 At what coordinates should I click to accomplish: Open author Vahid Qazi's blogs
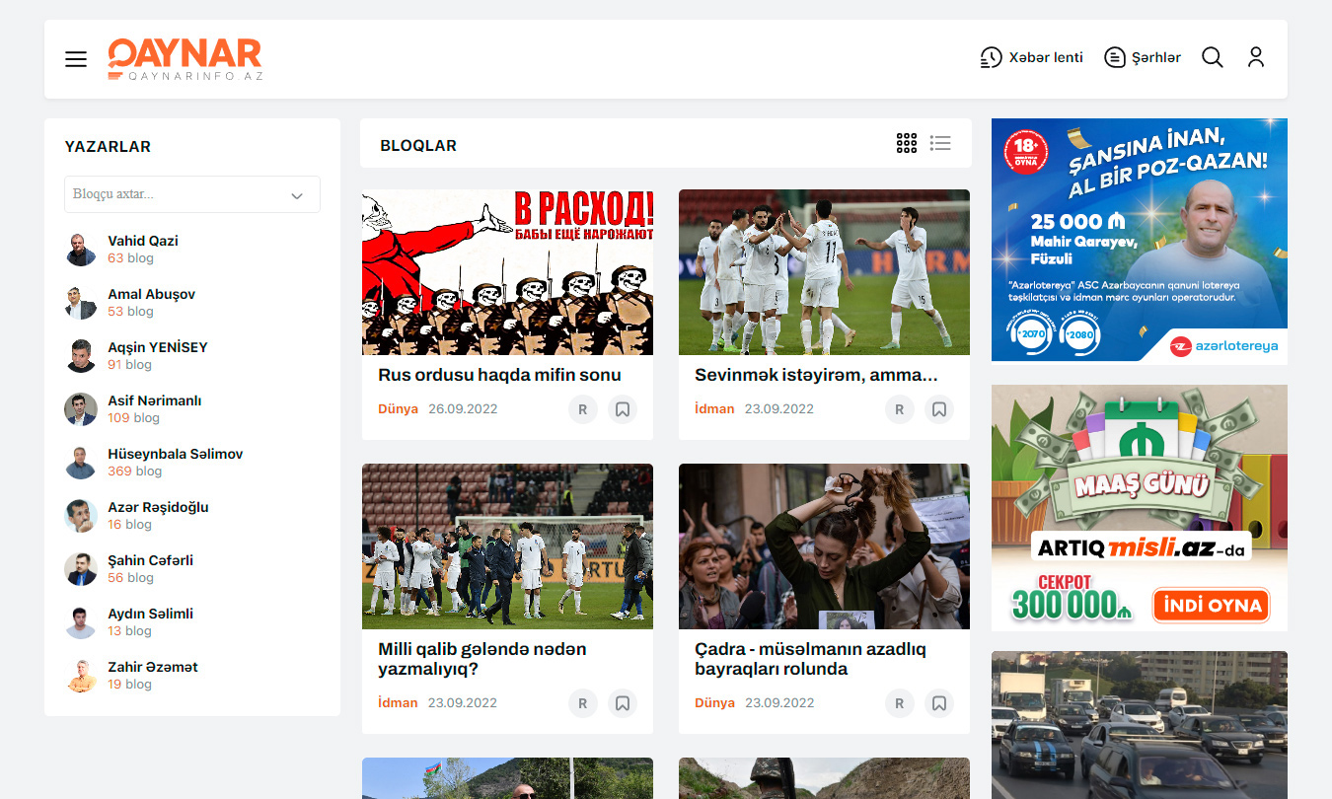pos(142,241)
